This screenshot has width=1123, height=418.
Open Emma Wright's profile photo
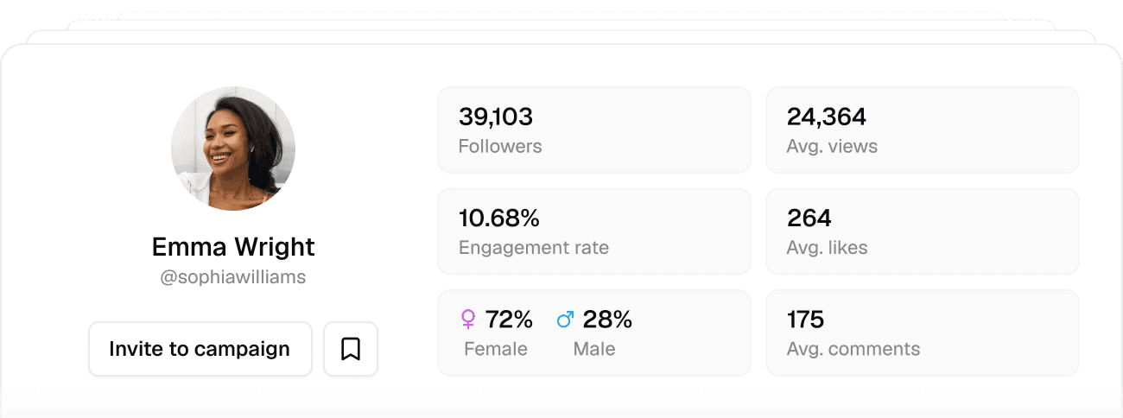(233, 149)
